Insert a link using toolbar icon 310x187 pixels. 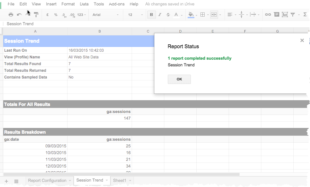coord(268,15)
